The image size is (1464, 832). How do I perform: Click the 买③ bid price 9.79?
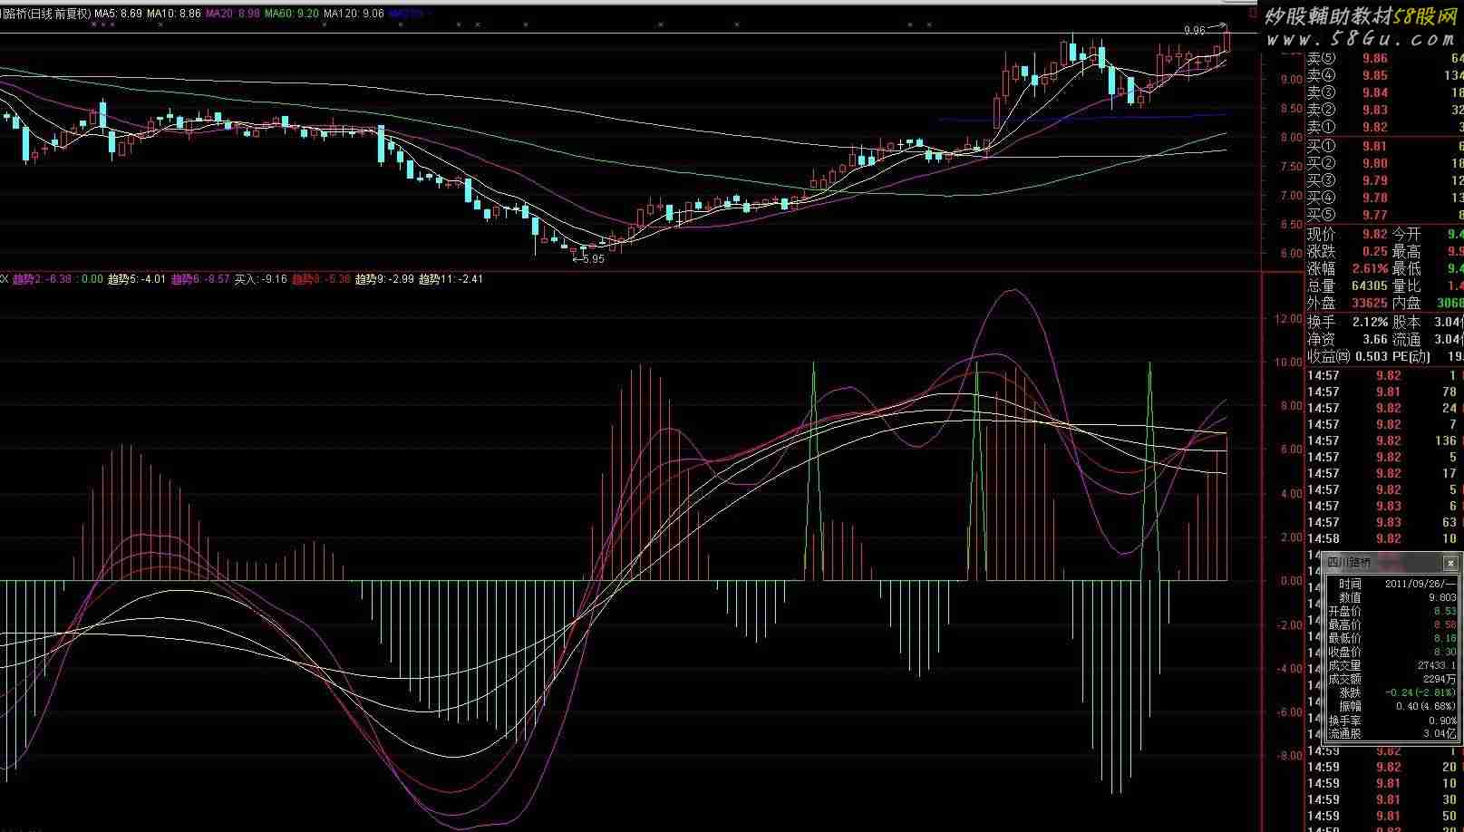click(x=1375, y=180)
